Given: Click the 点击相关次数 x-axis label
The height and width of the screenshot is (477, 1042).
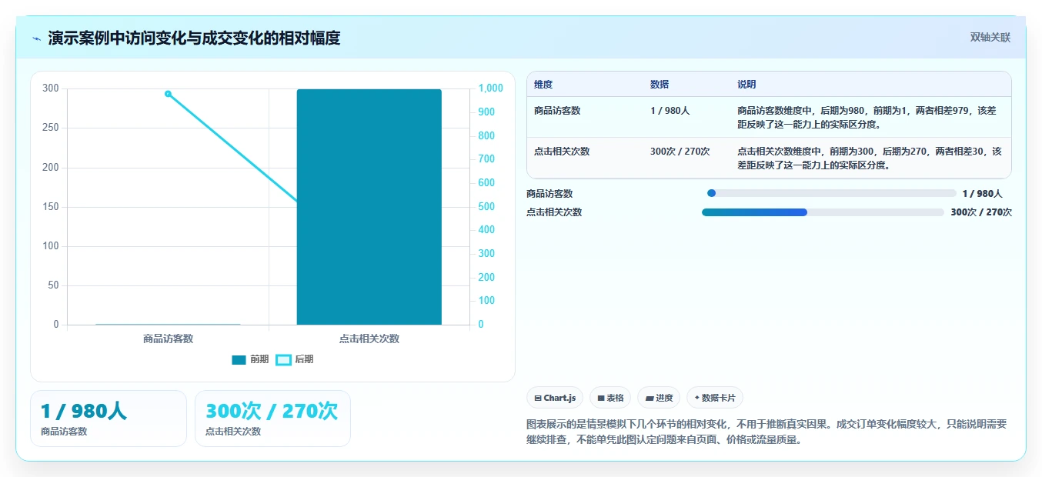Looking at the screenshot, I should pyautogui.click(x=369, y=339).
